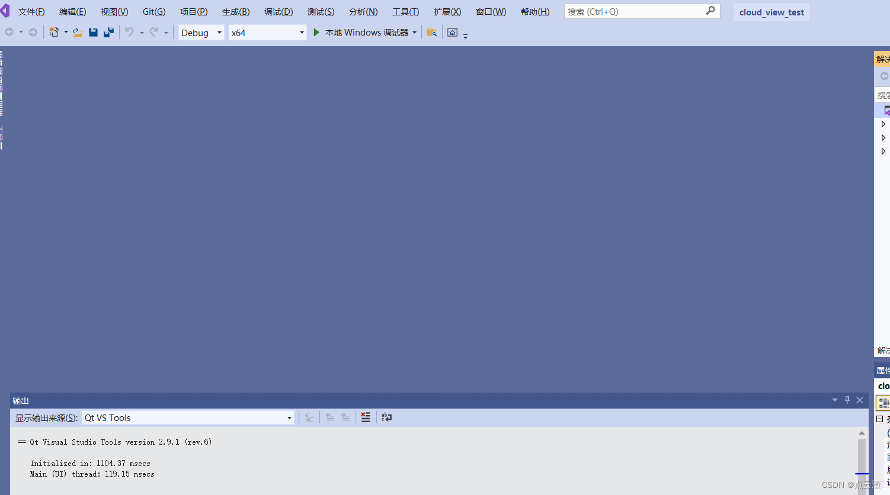
Task: Click the save all icon
Action: pos(108,32)
